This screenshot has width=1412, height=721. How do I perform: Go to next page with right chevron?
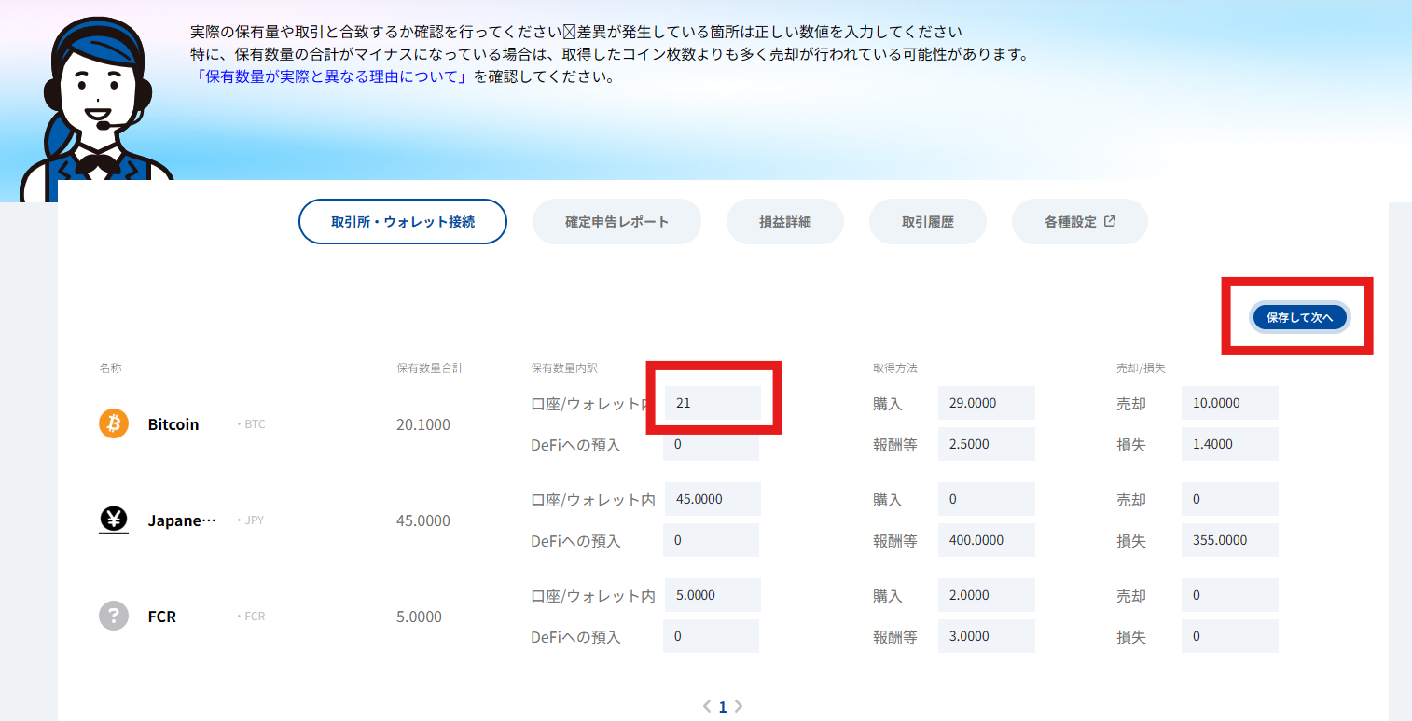(739, 706)
